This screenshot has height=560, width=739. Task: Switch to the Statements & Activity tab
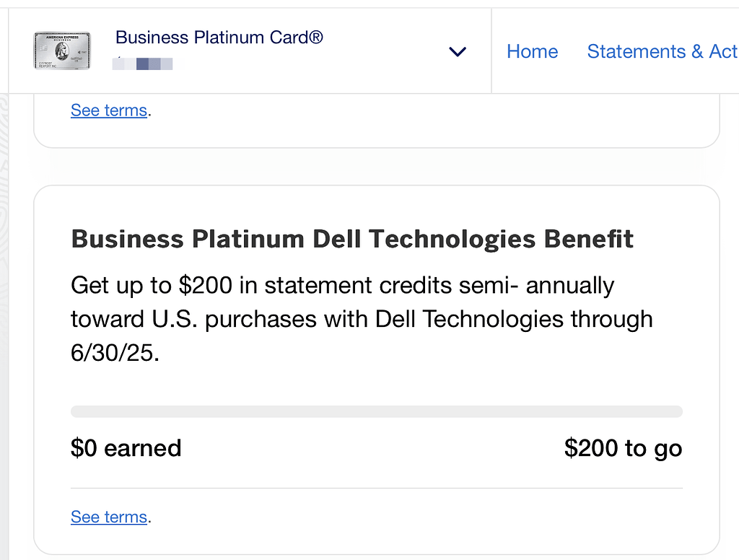[x=661, y=51]
